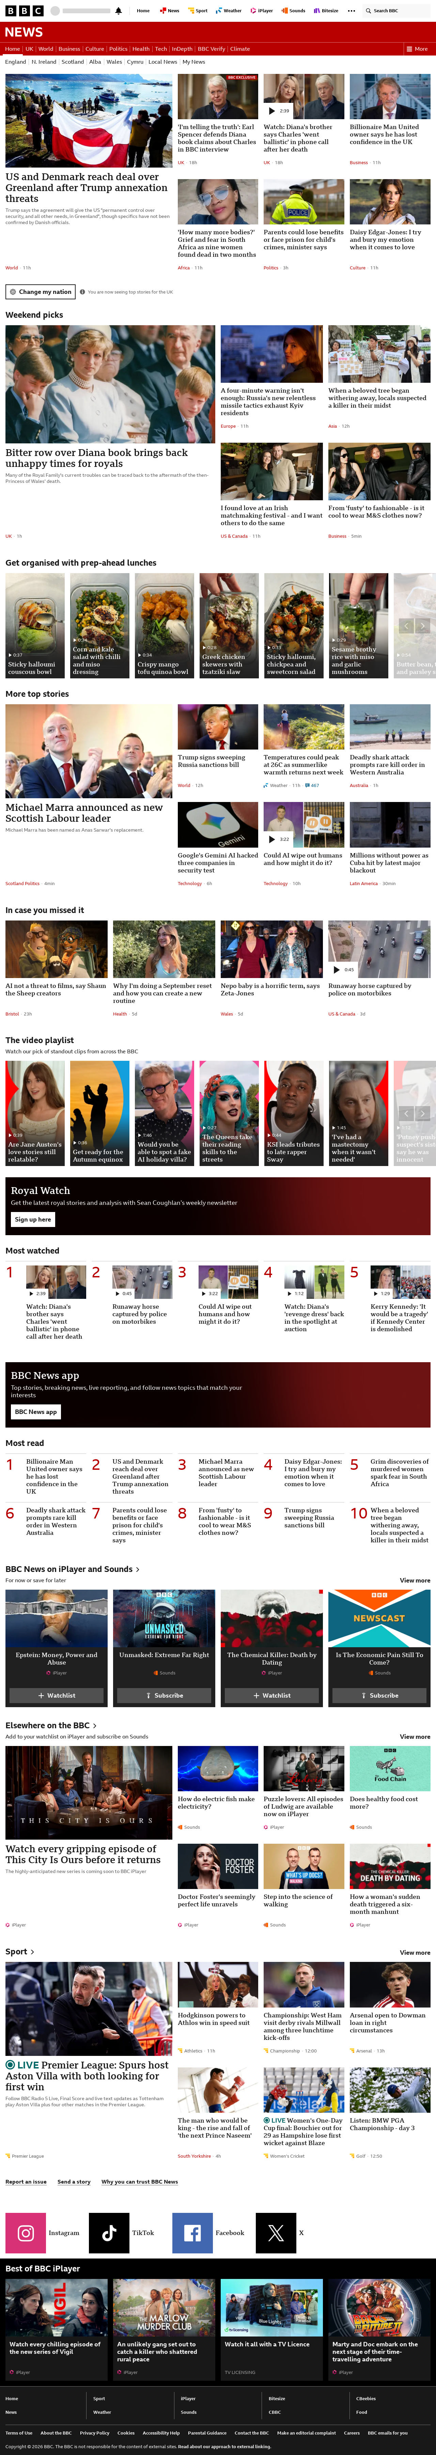Viewport: 436px width, 2455px height.
Task: Open most read Grim discoveries of murdered women
Action: 400,1473
